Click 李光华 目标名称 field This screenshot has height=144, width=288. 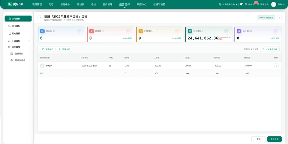(x=89, y=66)
